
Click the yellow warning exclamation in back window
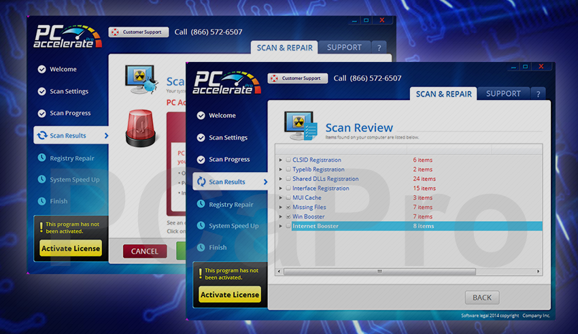(x=41, y=227)
